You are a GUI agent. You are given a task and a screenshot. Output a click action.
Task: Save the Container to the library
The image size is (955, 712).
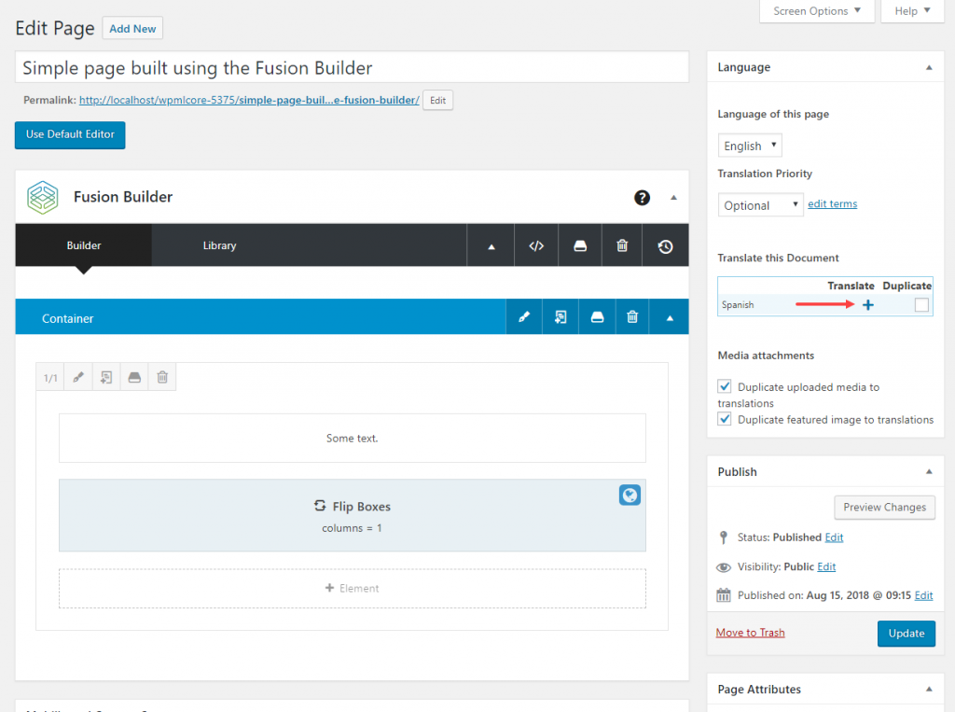tap(597, 317)
